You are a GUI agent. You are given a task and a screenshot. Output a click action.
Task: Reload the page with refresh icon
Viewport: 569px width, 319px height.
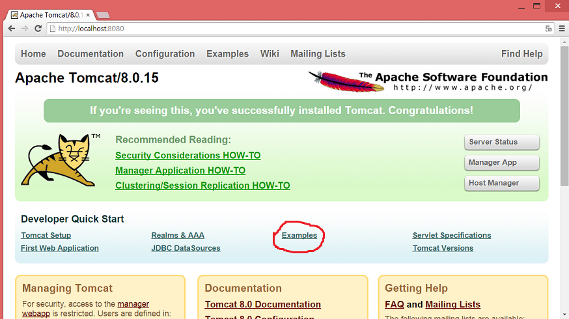38,29
